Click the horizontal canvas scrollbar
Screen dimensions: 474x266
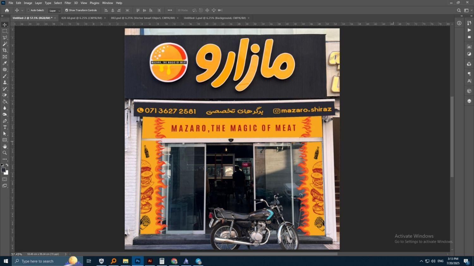pyautogui.click(x=258, y=254)
